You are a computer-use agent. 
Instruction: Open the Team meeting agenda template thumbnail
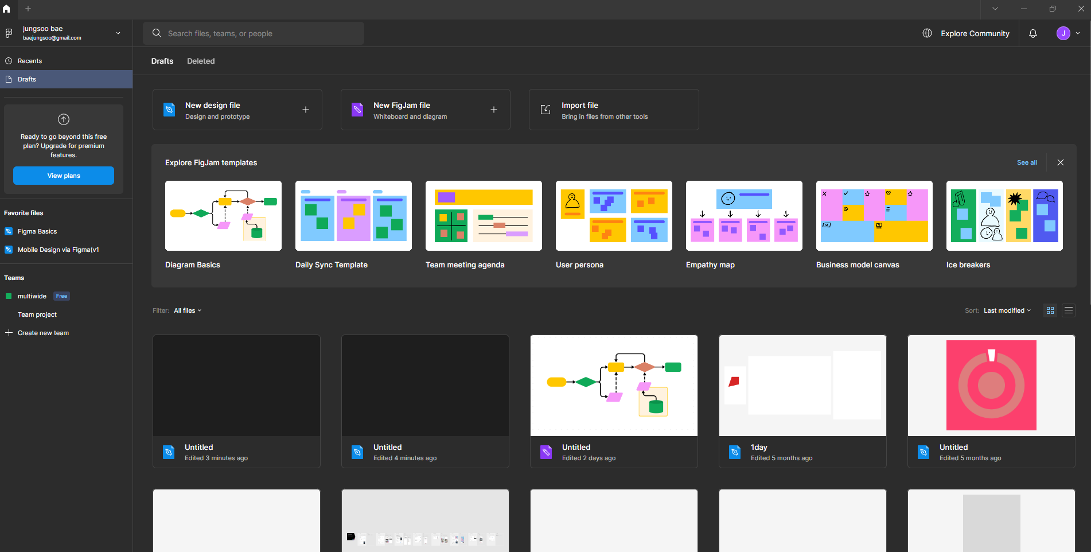coord(484,216)
